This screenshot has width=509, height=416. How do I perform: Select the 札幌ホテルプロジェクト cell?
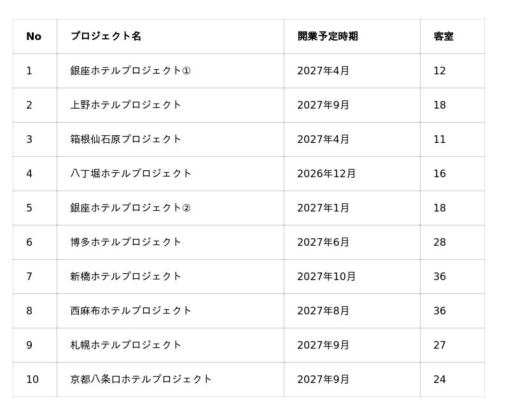click(x=126, y=345)
